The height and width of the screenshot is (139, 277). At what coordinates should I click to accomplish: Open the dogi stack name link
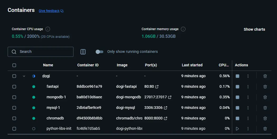point(46,76)
